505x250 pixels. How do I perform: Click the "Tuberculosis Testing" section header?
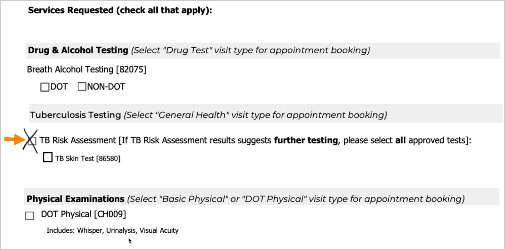tap(76, 115)
